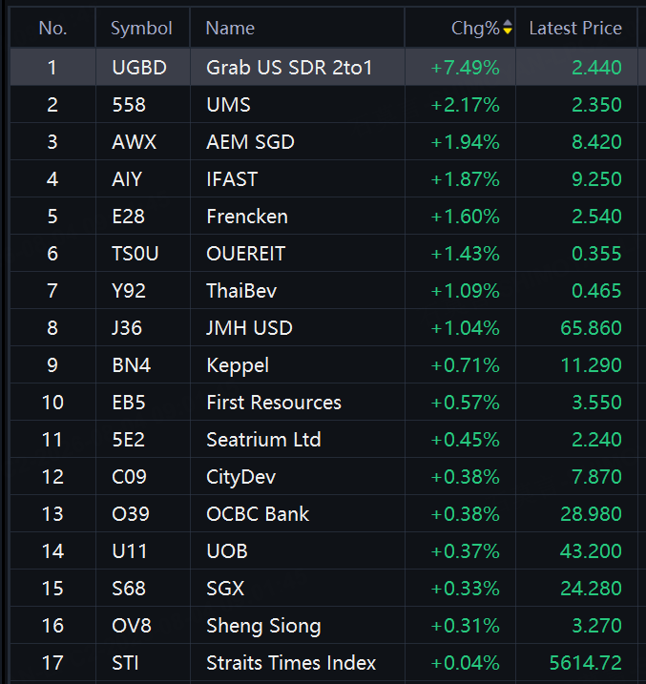Open the JMH USD stock name
The height and width of the screenshot is (684, 646).
[x=249, y=328]
